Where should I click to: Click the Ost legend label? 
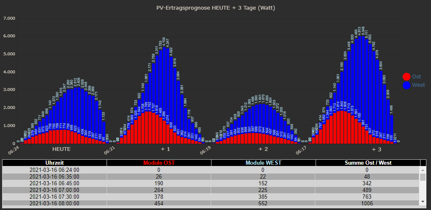click(416, 77)
